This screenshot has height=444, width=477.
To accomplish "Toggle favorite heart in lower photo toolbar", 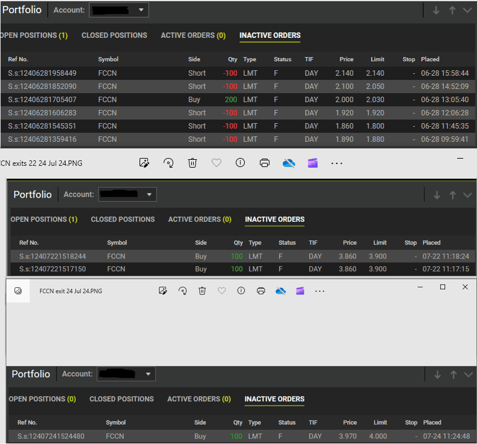I will tap(221, 291).
